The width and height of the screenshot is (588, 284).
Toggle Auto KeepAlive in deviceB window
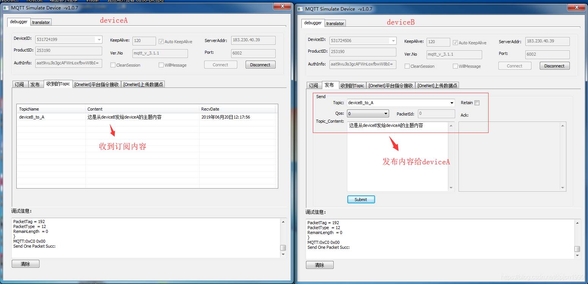[455, 43]
